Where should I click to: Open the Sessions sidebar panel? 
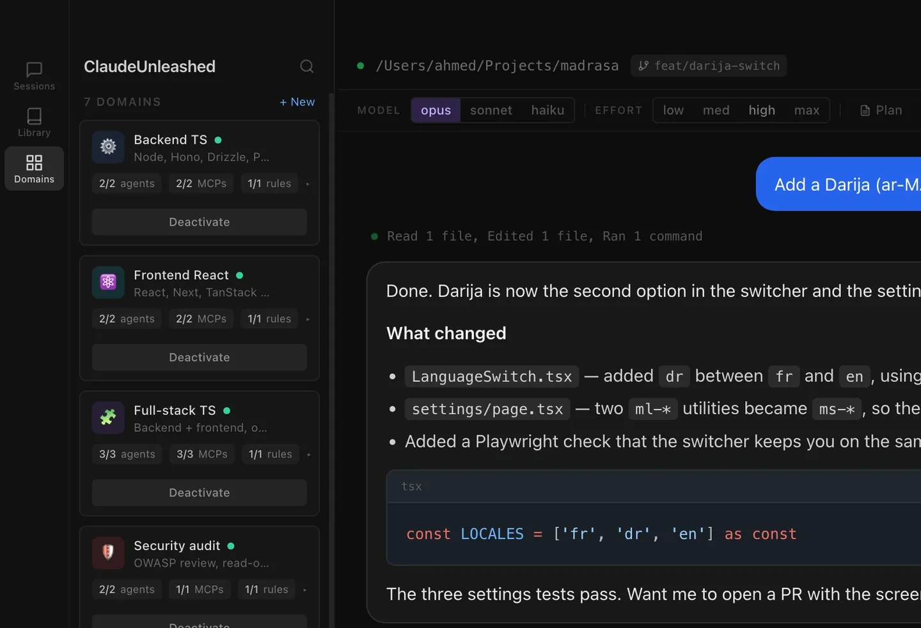click(x=35, y=76)
